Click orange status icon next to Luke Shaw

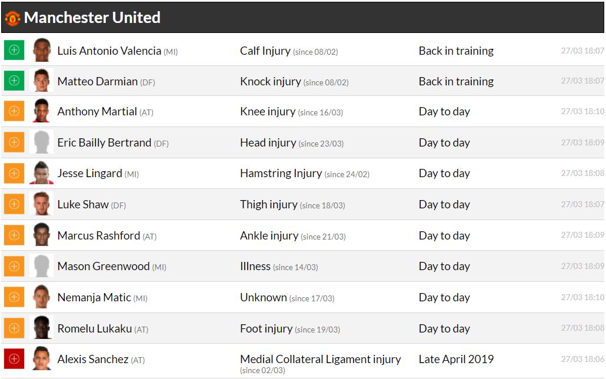[x=14, y=204]
